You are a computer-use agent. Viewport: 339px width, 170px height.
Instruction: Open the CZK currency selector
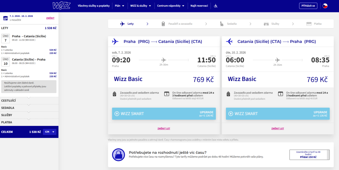tap(50, 132)
